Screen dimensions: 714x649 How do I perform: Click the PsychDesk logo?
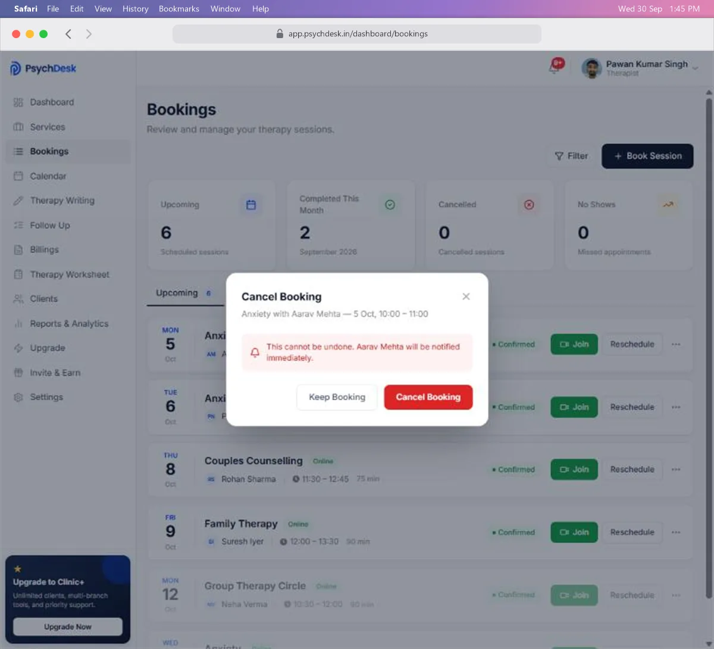point(43,68)
